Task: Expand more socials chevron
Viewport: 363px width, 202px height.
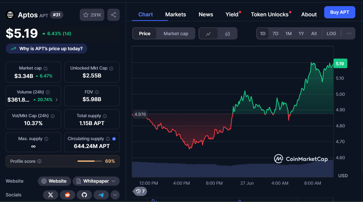Action: 115,195
